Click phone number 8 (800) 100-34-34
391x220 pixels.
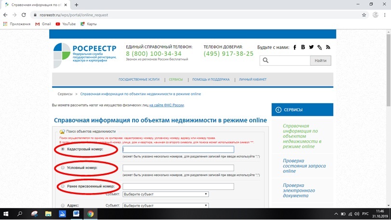tap(154, 54)
